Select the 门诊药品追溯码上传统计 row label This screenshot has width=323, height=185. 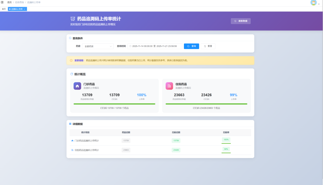click(86, 141)
